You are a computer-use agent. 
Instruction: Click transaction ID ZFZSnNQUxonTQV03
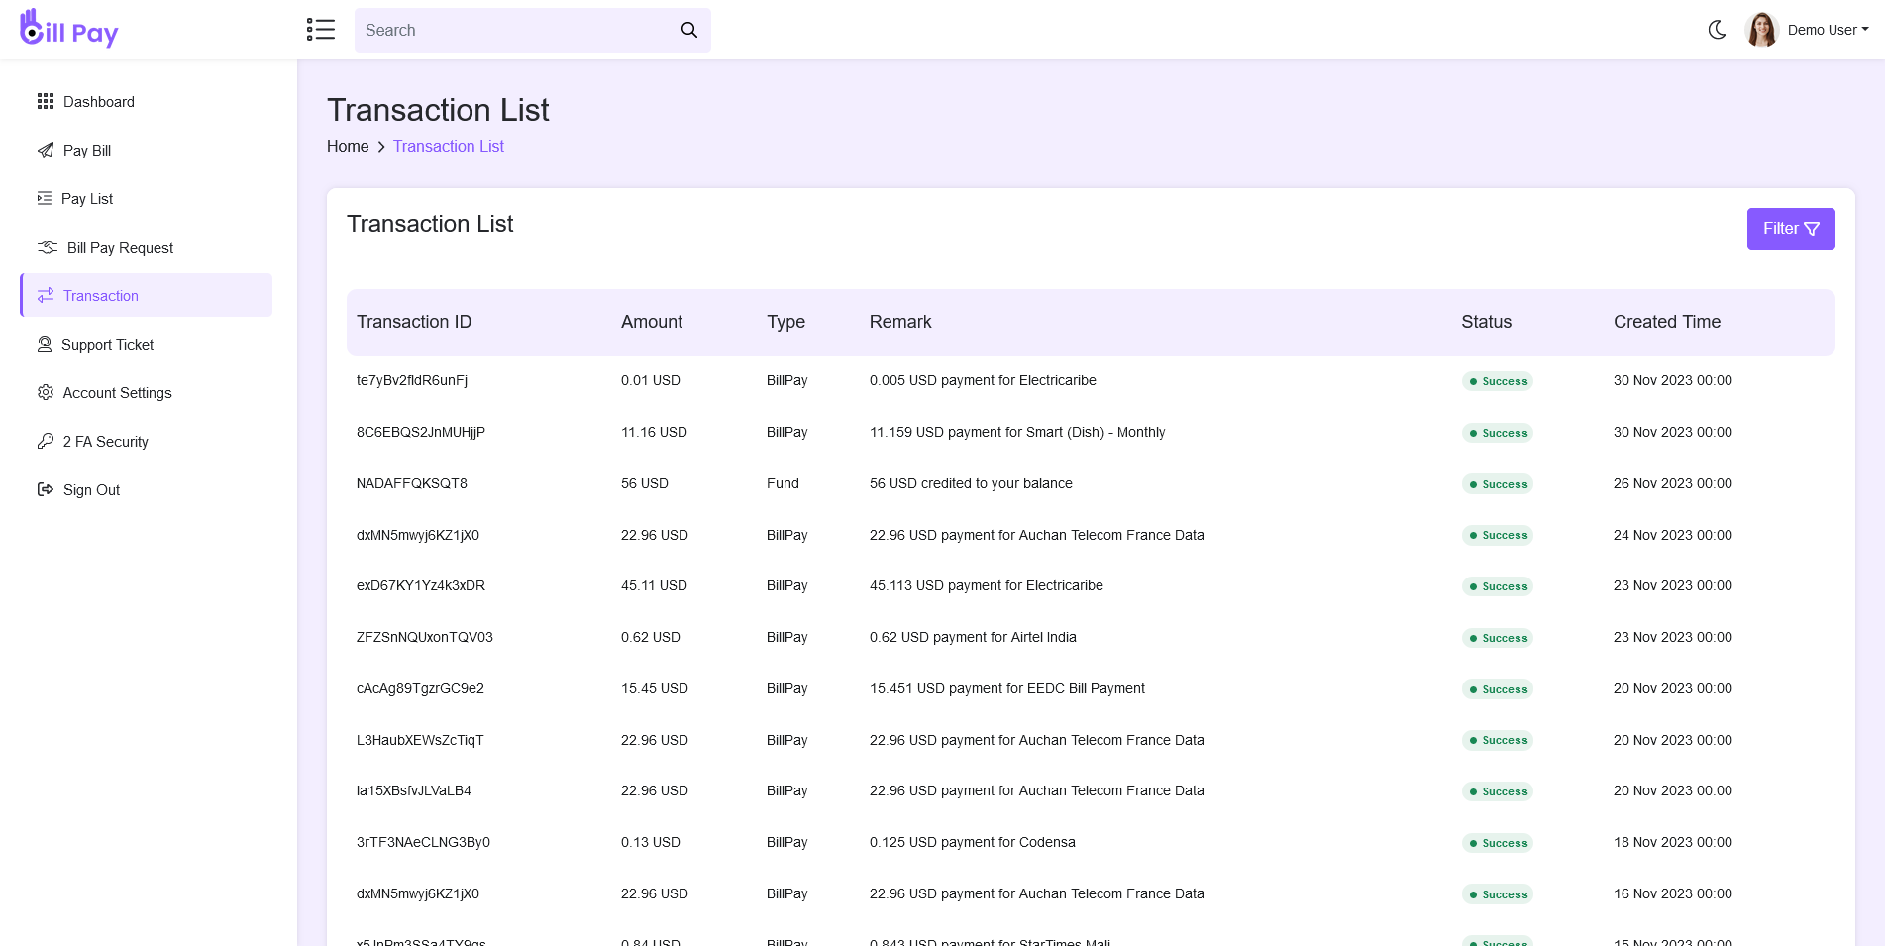425,637
